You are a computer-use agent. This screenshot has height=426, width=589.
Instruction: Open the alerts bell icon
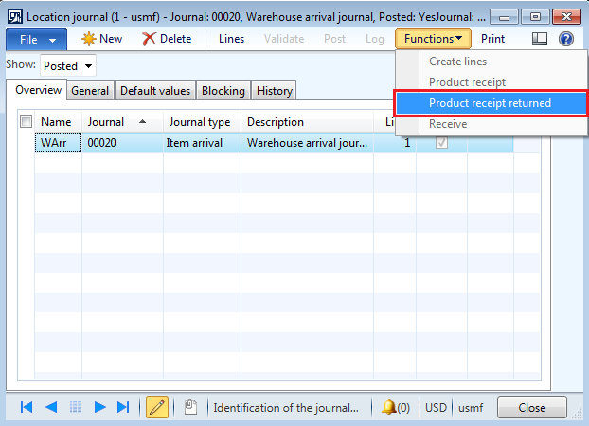pyautogui.click(x=388, y=407)
